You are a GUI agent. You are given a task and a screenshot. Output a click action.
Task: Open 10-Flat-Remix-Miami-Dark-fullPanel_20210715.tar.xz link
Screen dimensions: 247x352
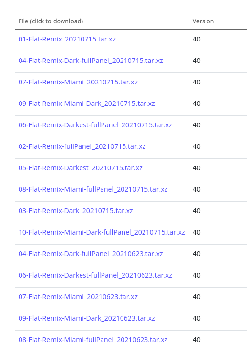102,232
